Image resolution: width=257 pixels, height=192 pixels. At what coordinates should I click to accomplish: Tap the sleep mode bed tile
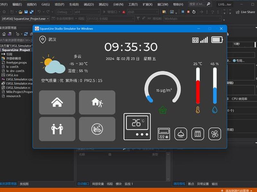coord(97,129)
